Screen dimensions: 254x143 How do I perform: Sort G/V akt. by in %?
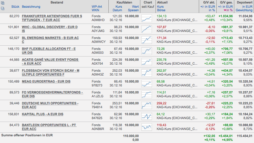(212, 10)
